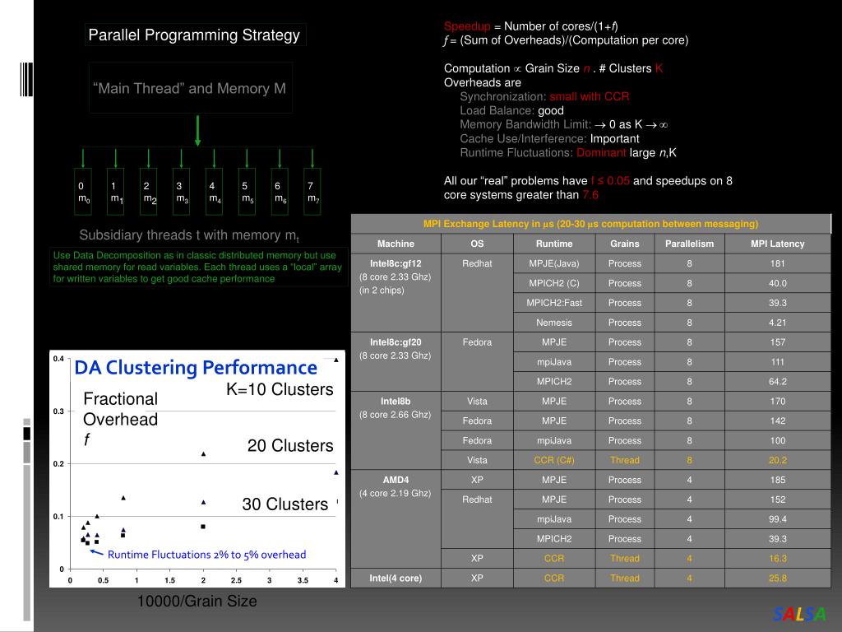
Task: Click the 'DA Clustering Performance' chart title
Action: [x=196, y=368]
